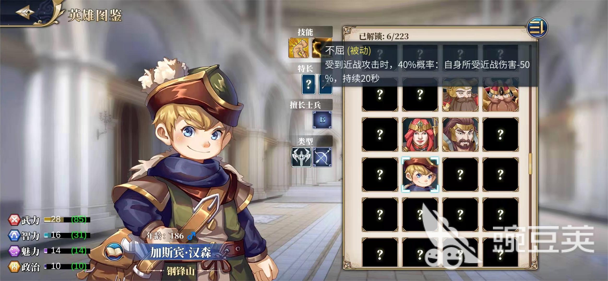Click the hero list scrollbar handle
The image size is (608, 281).
(x=530, y=164)
